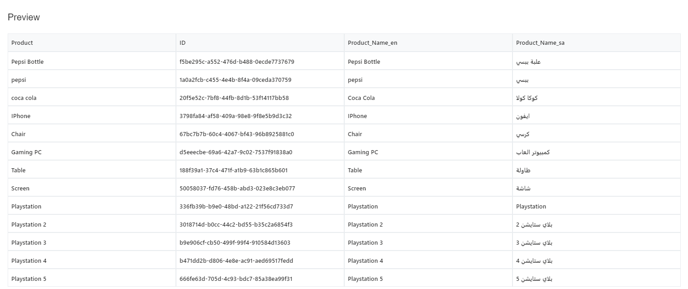Click the Preview heading text

(24, 17)
